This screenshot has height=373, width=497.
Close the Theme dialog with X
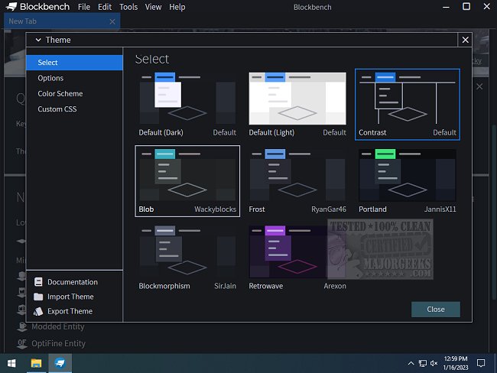point(465,39)
